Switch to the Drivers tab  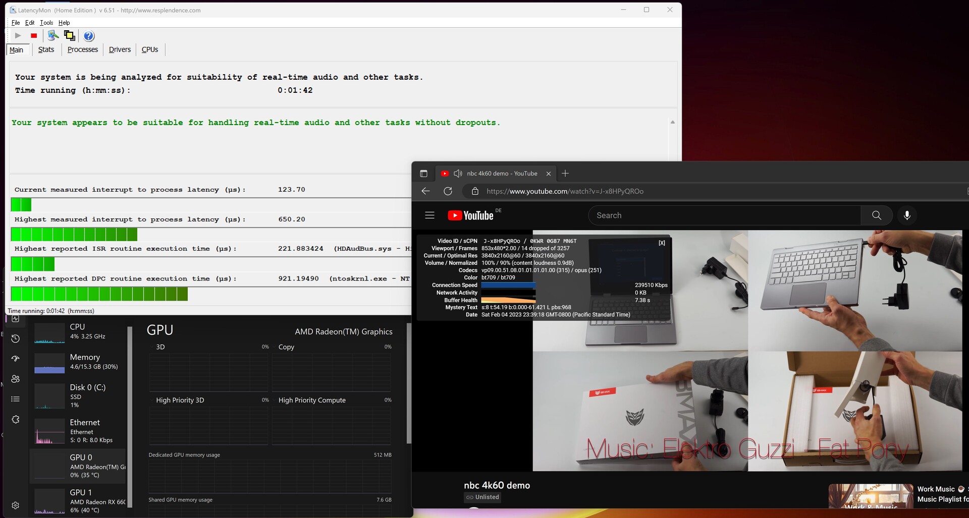click(120, 49)
